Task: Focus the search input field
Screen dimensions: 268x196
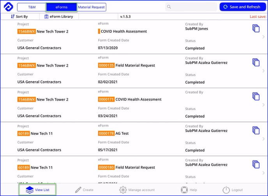Action: point(191,7)
